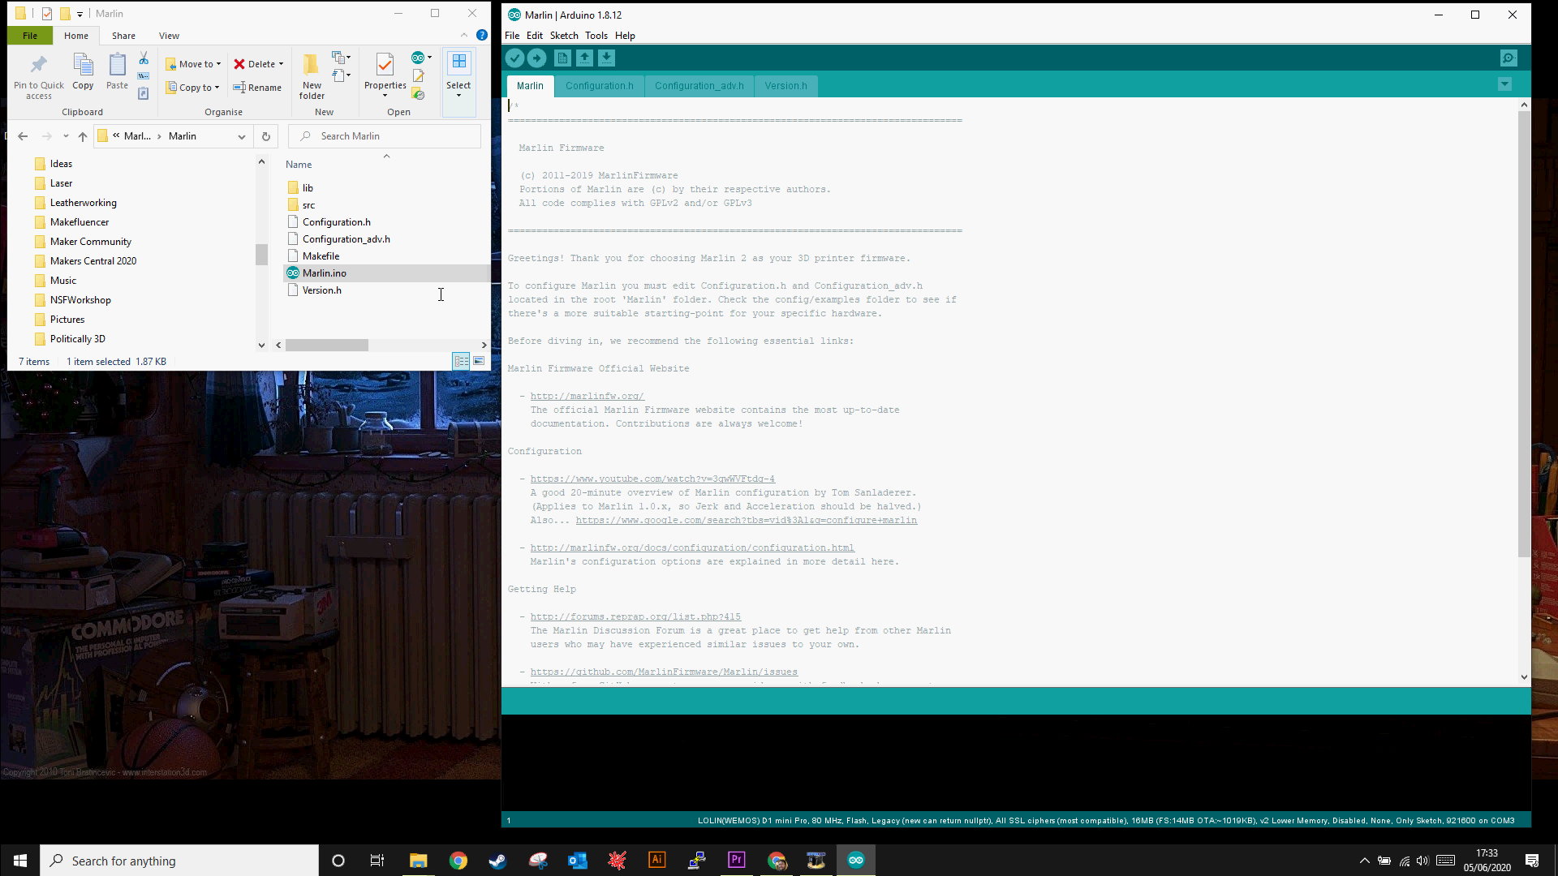Click the Arduino Upload arrow button

pos(536,58)
